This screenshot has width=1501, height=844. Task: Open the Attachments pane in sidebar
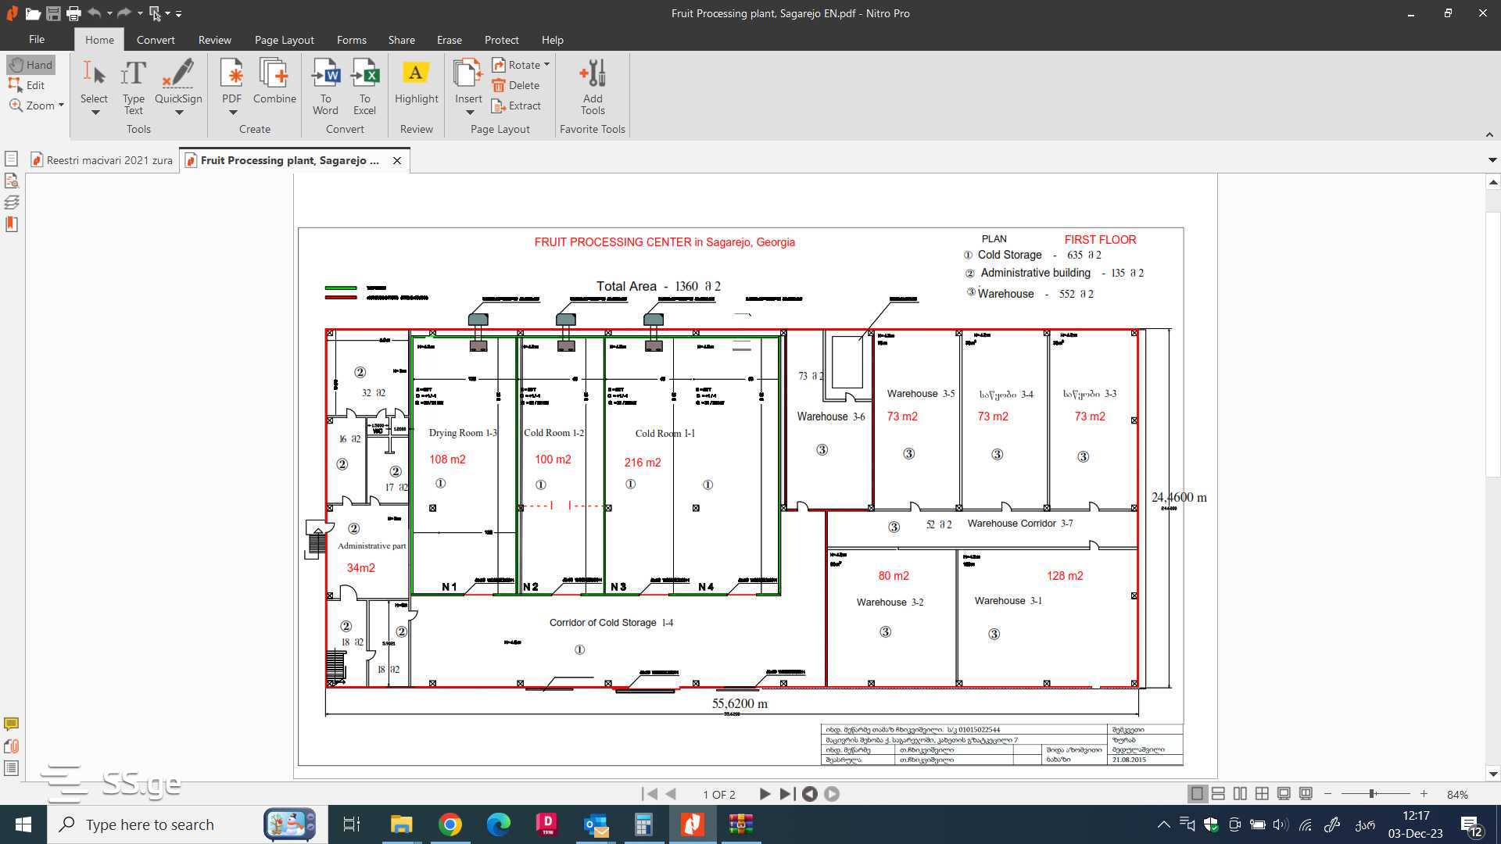tap(11, 746)
